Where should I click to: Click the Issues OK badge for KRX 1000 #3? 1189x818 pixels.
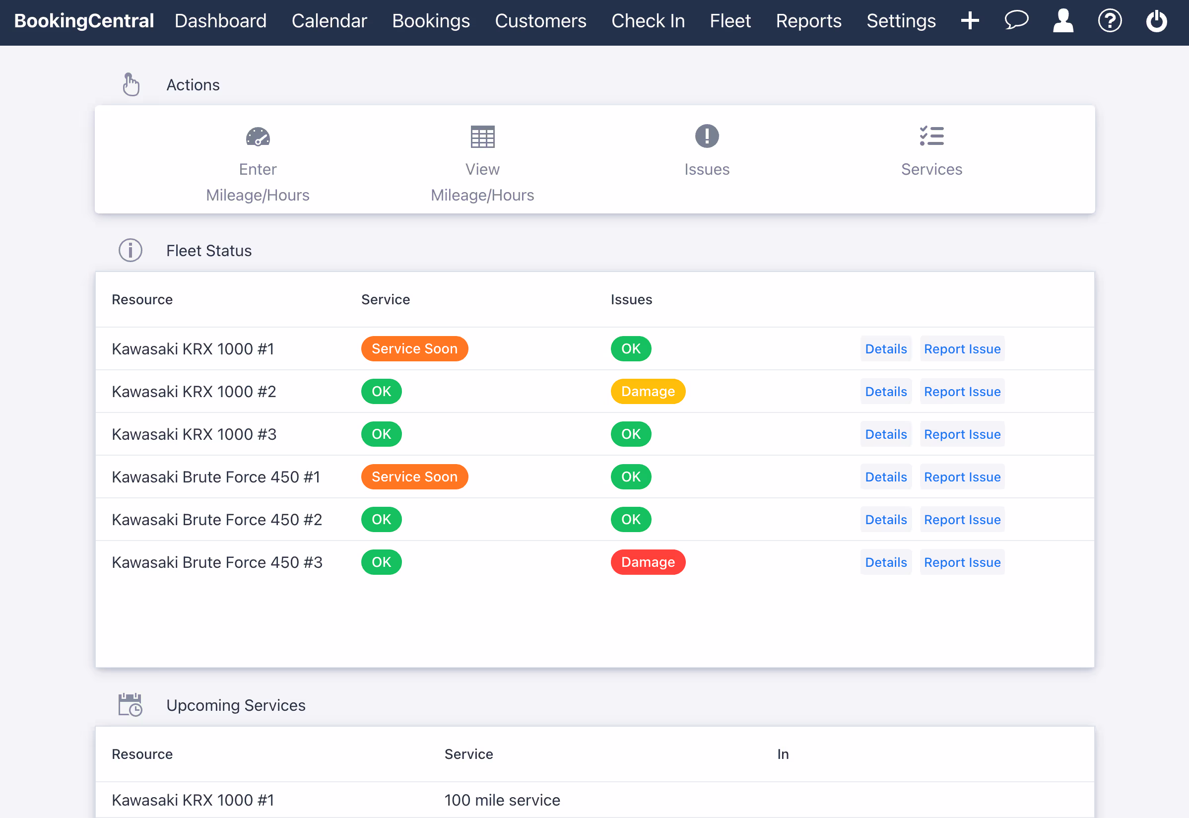tap(631, 434)
